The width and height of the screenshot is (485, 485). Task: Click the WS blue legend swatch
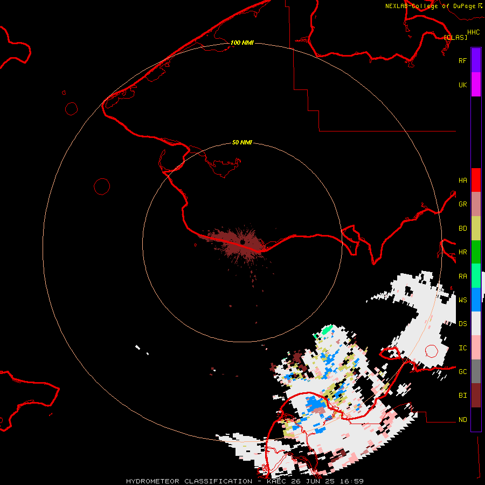click(476, 300)
